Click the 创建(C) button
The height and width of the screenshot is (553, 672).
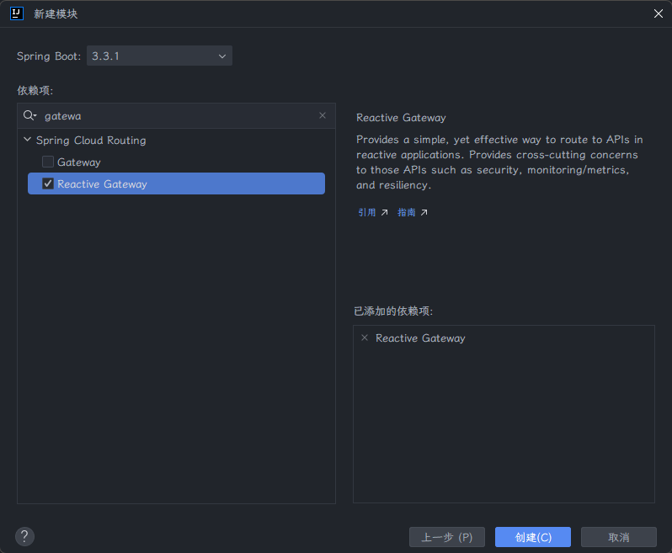533,537
